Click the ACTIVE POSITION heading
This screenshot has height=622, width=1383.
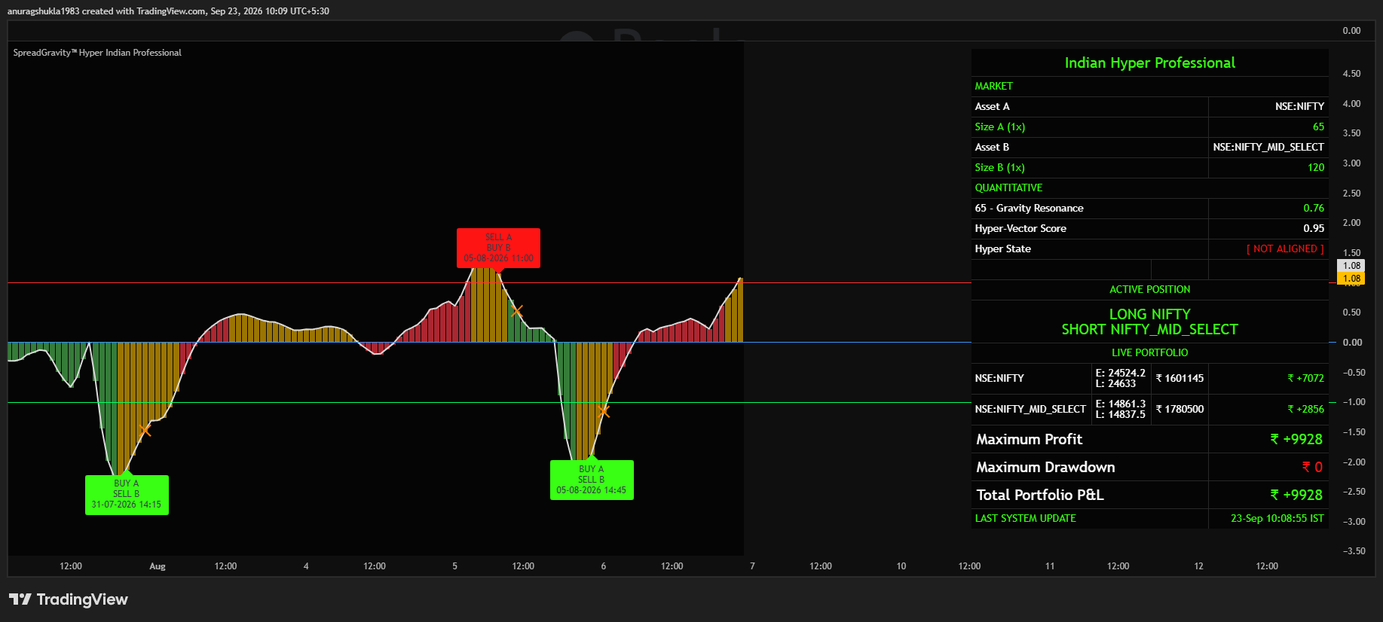point(1149,290)
